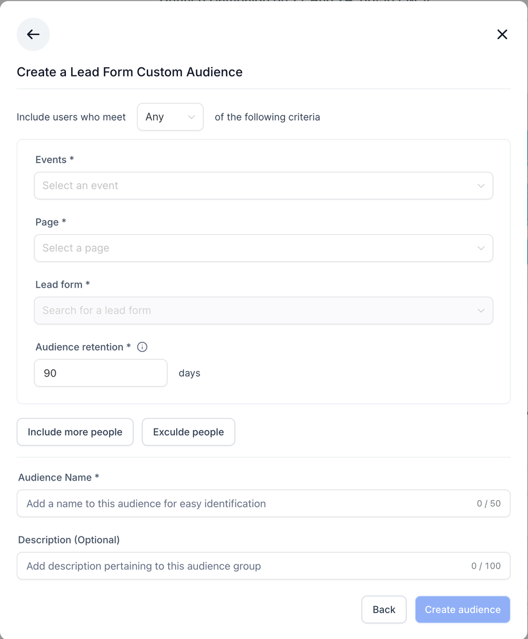Click the Audience retention info icon
The height and width of the screenshot is (639, 528).
142,347
